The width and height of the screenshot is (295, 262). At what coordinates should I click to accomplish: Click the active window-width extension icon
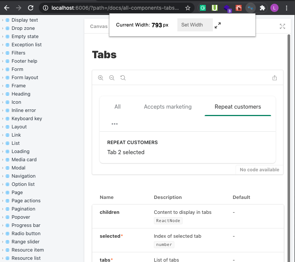click(251, 8)
